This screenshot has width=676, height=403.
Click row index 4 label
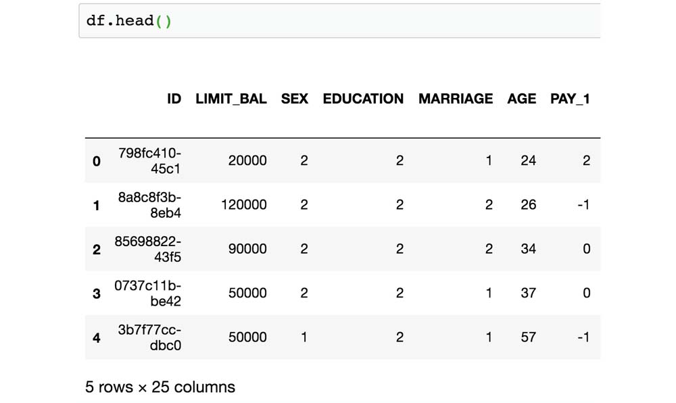click(96, 337)
